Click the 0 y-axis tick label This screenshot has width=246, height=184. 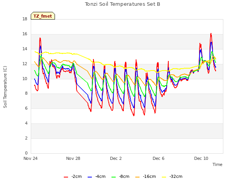(x=26, y=153)
